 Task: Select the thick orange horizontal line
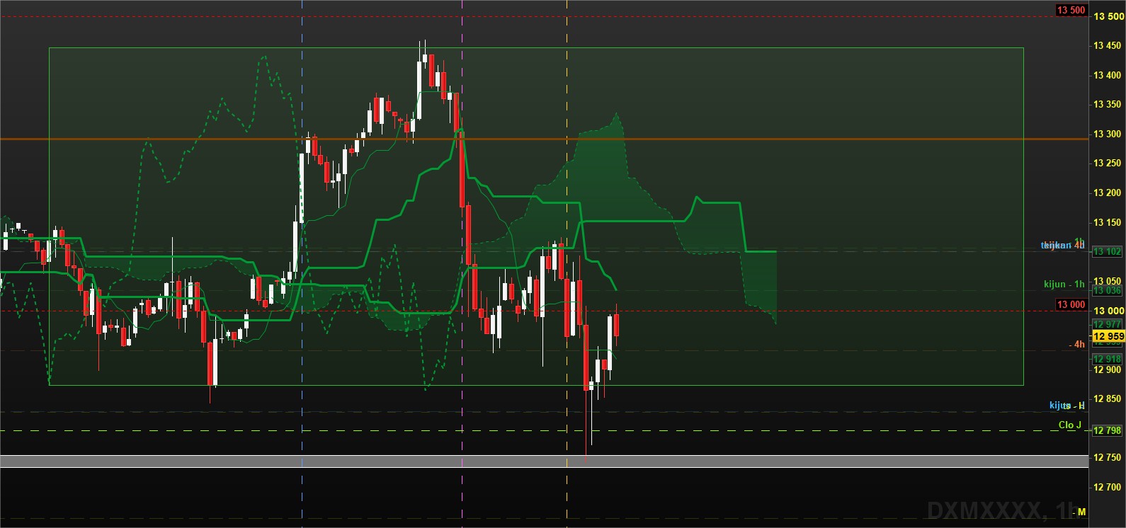pos(544,139)
